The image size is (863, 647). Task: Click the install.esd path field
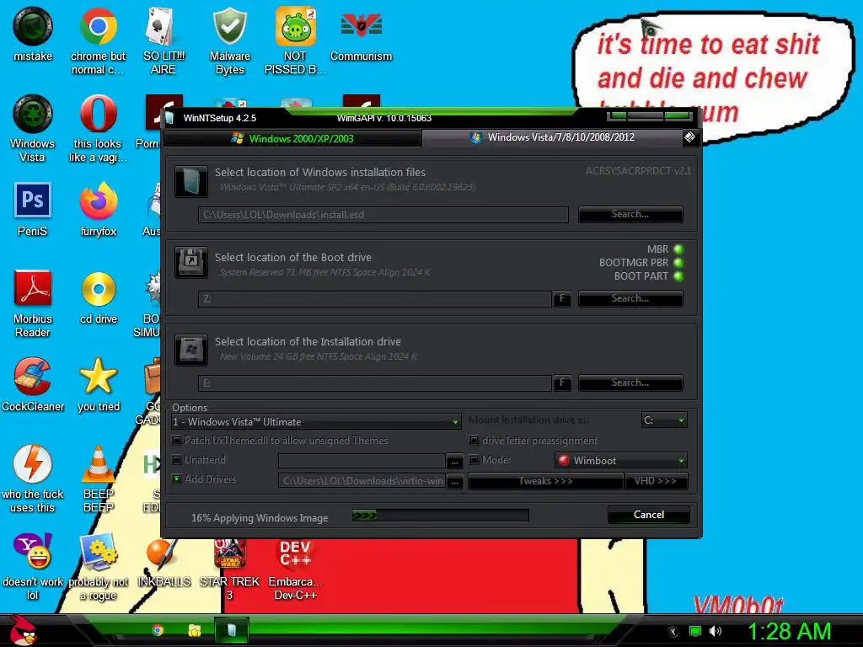(x=383, y=215)
